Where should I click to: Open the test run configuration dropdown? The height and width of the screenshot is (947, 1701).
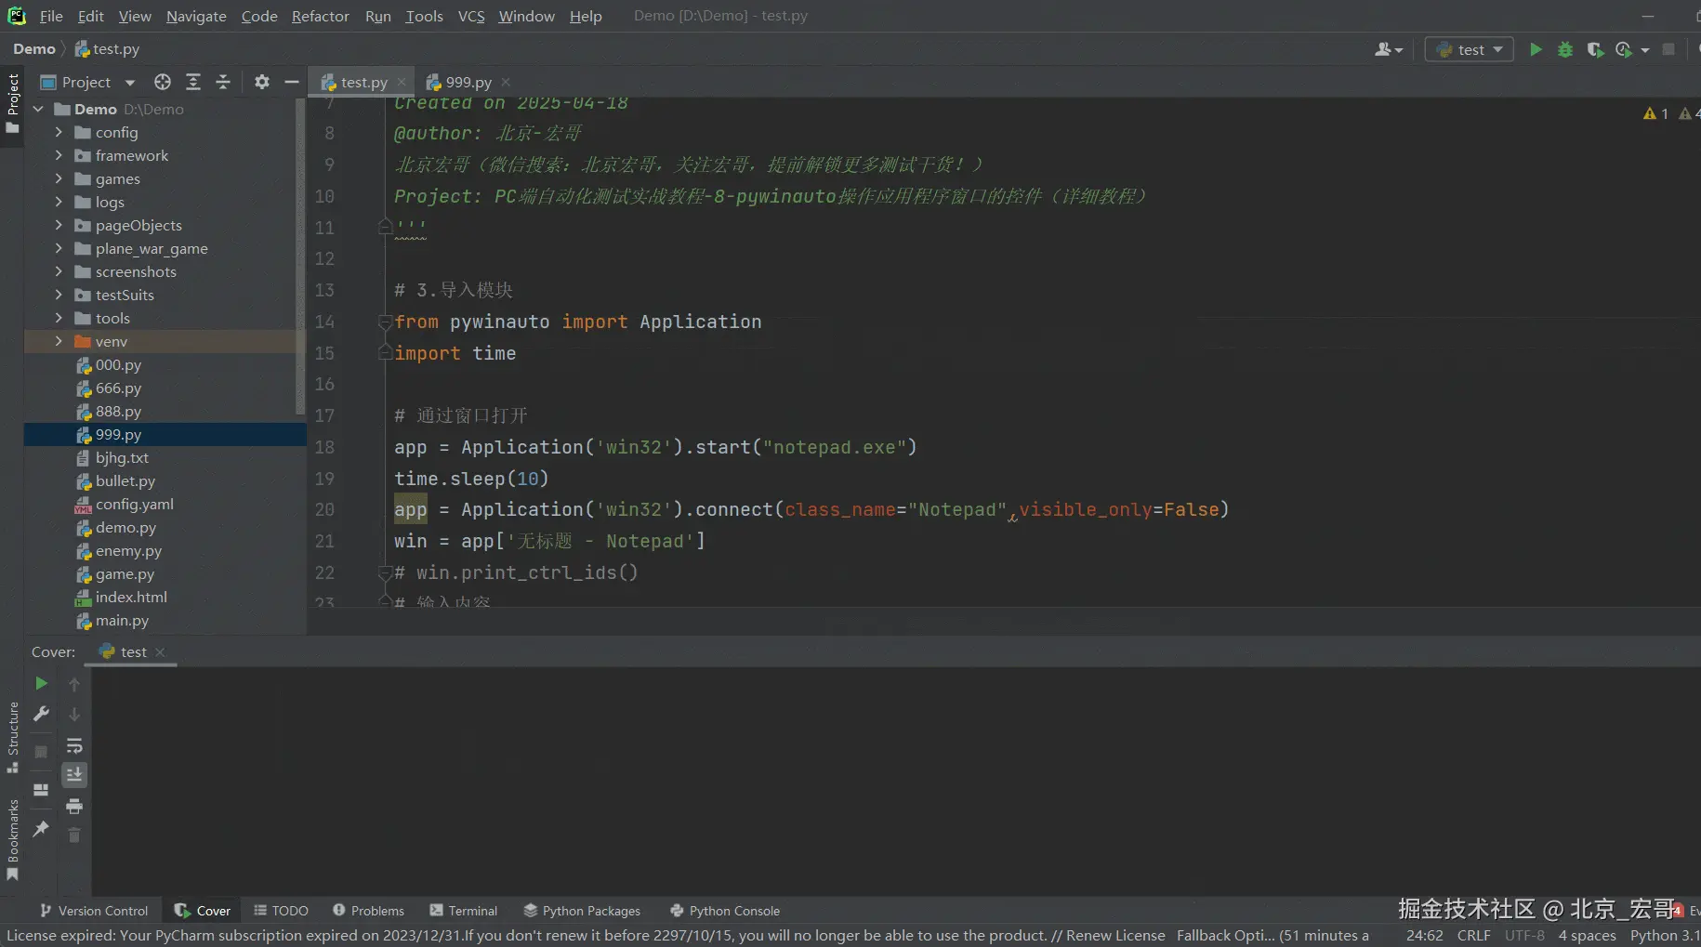coord(1469,49)
